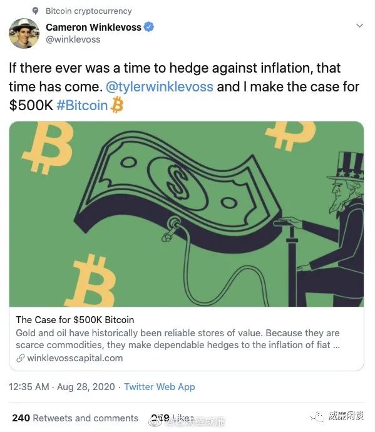This screenshot has width=375, height=432.
Task: Click the chain link icon in the card
Action: [x=21, y=358]
